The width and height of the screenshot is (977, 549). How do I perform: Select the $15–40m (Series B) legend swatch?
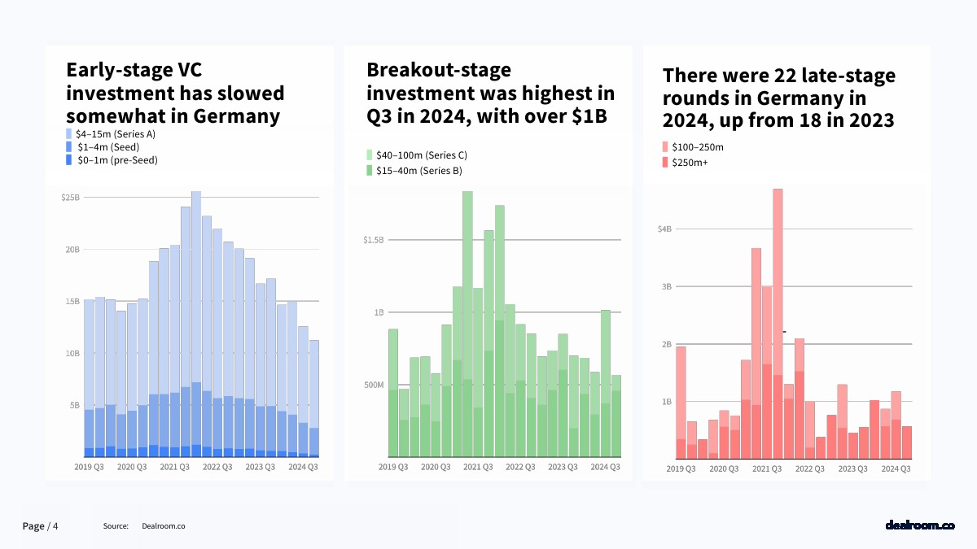[x=370, y=171]
